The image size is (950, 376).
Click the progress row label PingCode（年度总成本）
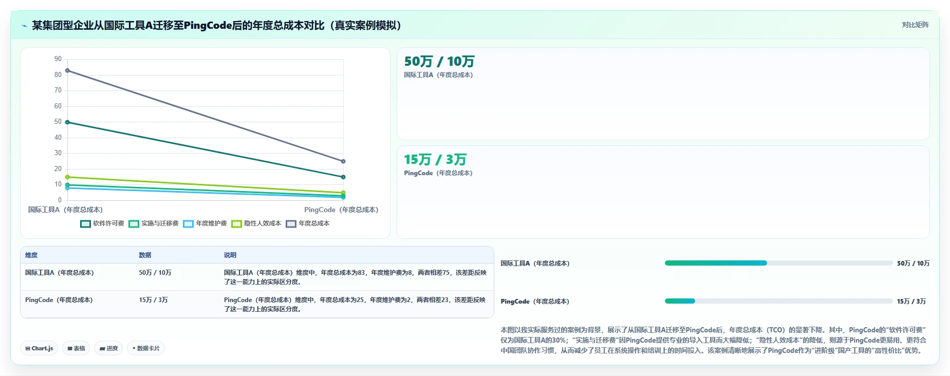coord(535,302)
